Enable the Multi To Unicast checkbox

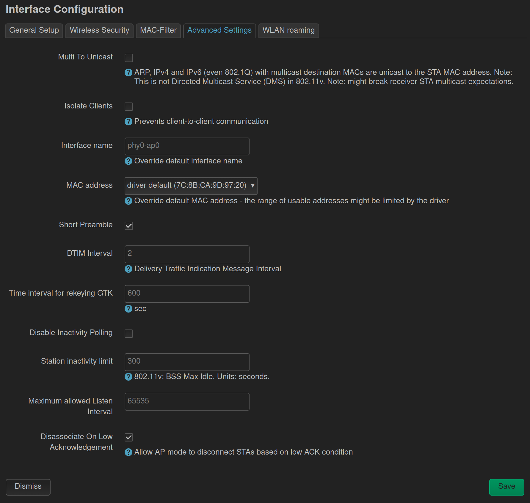click(129, 58)
